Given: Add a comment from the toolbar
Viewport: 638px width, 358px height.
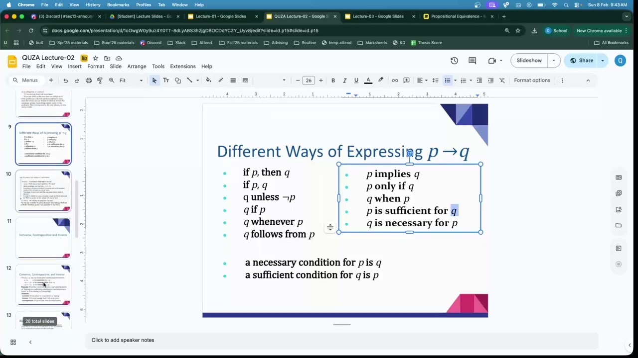Looking at the screenshot, I should click(x=406, y=80).
